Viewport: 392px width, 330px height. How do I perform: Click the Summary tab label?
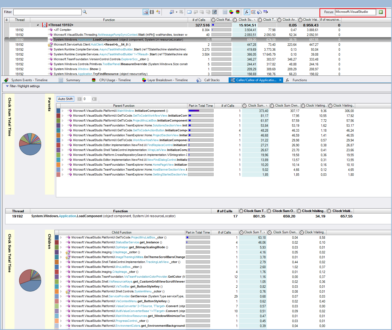[x=73, y=80]
